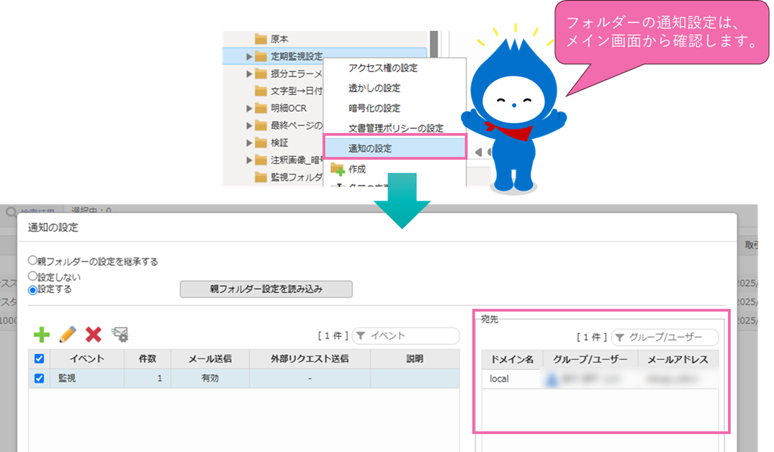Screen dimensions: 774x452
Task: Open the mail settings gear icon
Action: [120, 334]
